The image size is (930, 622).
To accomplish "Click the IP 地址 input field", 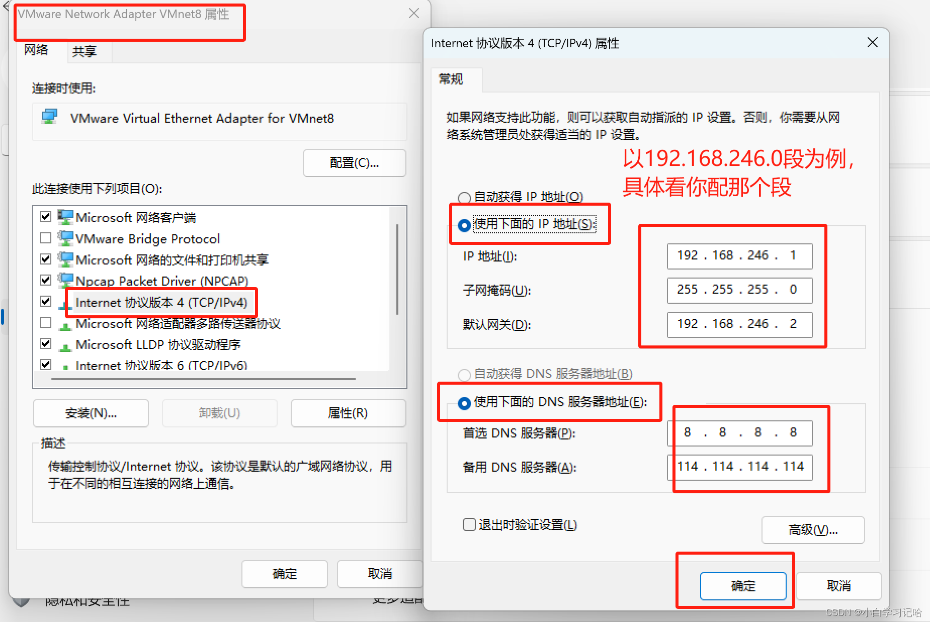I will [x=739, y=256].
